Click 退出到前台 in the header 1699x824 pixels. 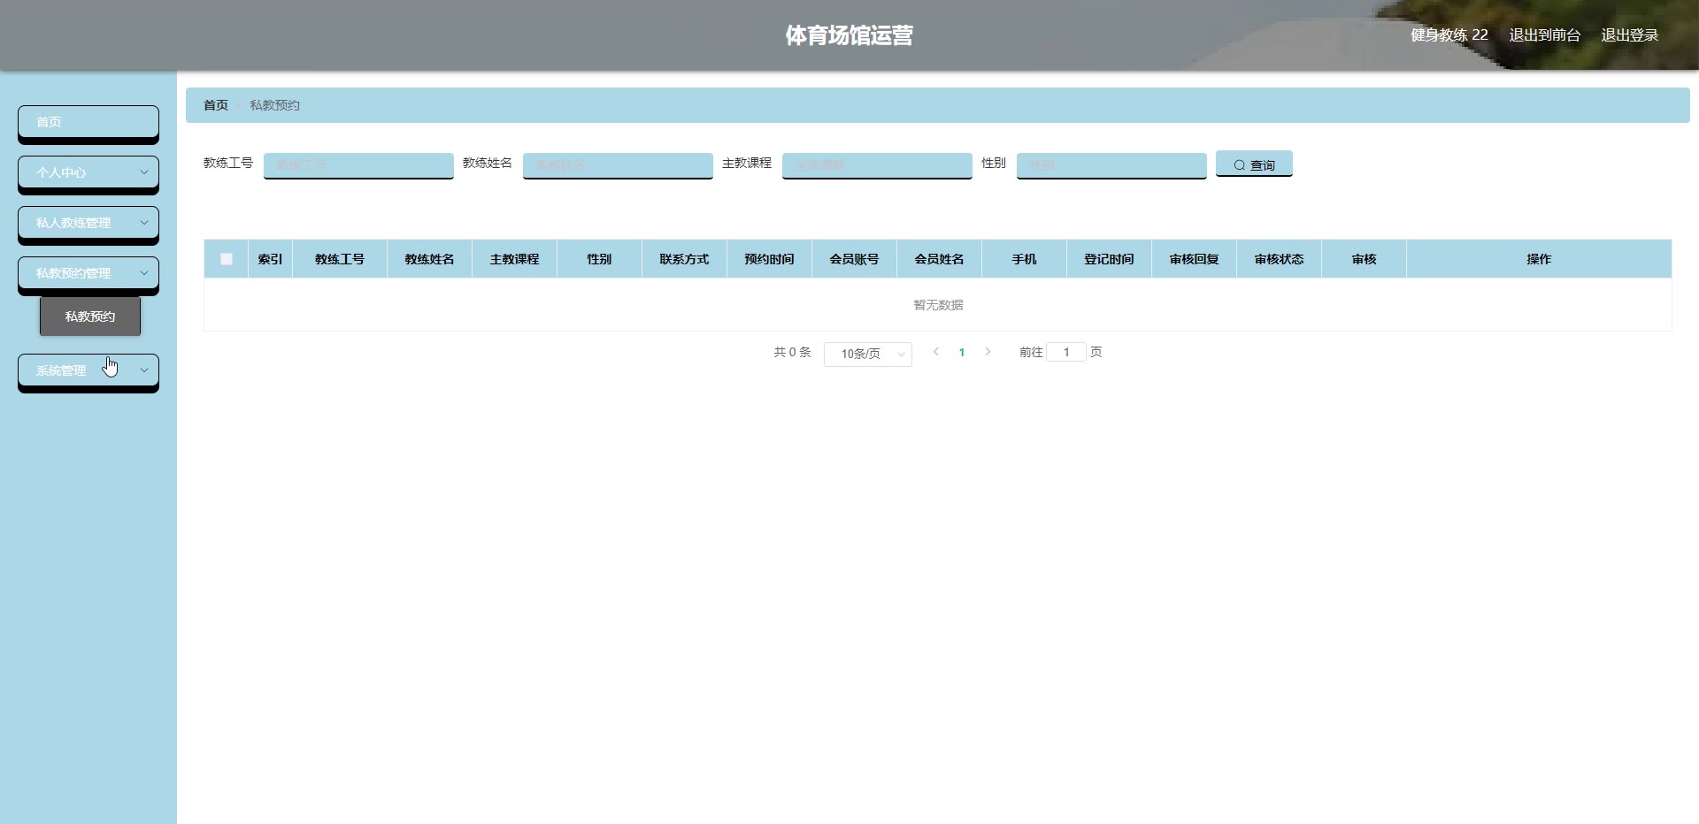coord(1544,35)
